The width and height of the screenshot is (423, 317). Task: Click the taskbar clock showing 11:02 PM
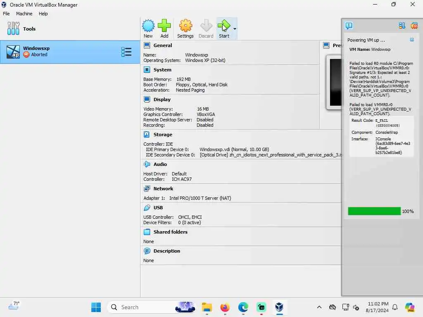pyautogui.click(x=378, y=307)
